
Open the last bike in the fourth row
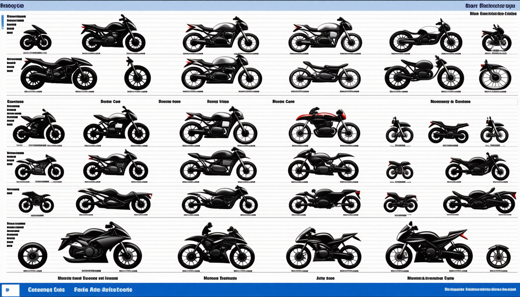click(x=477, y=166)
